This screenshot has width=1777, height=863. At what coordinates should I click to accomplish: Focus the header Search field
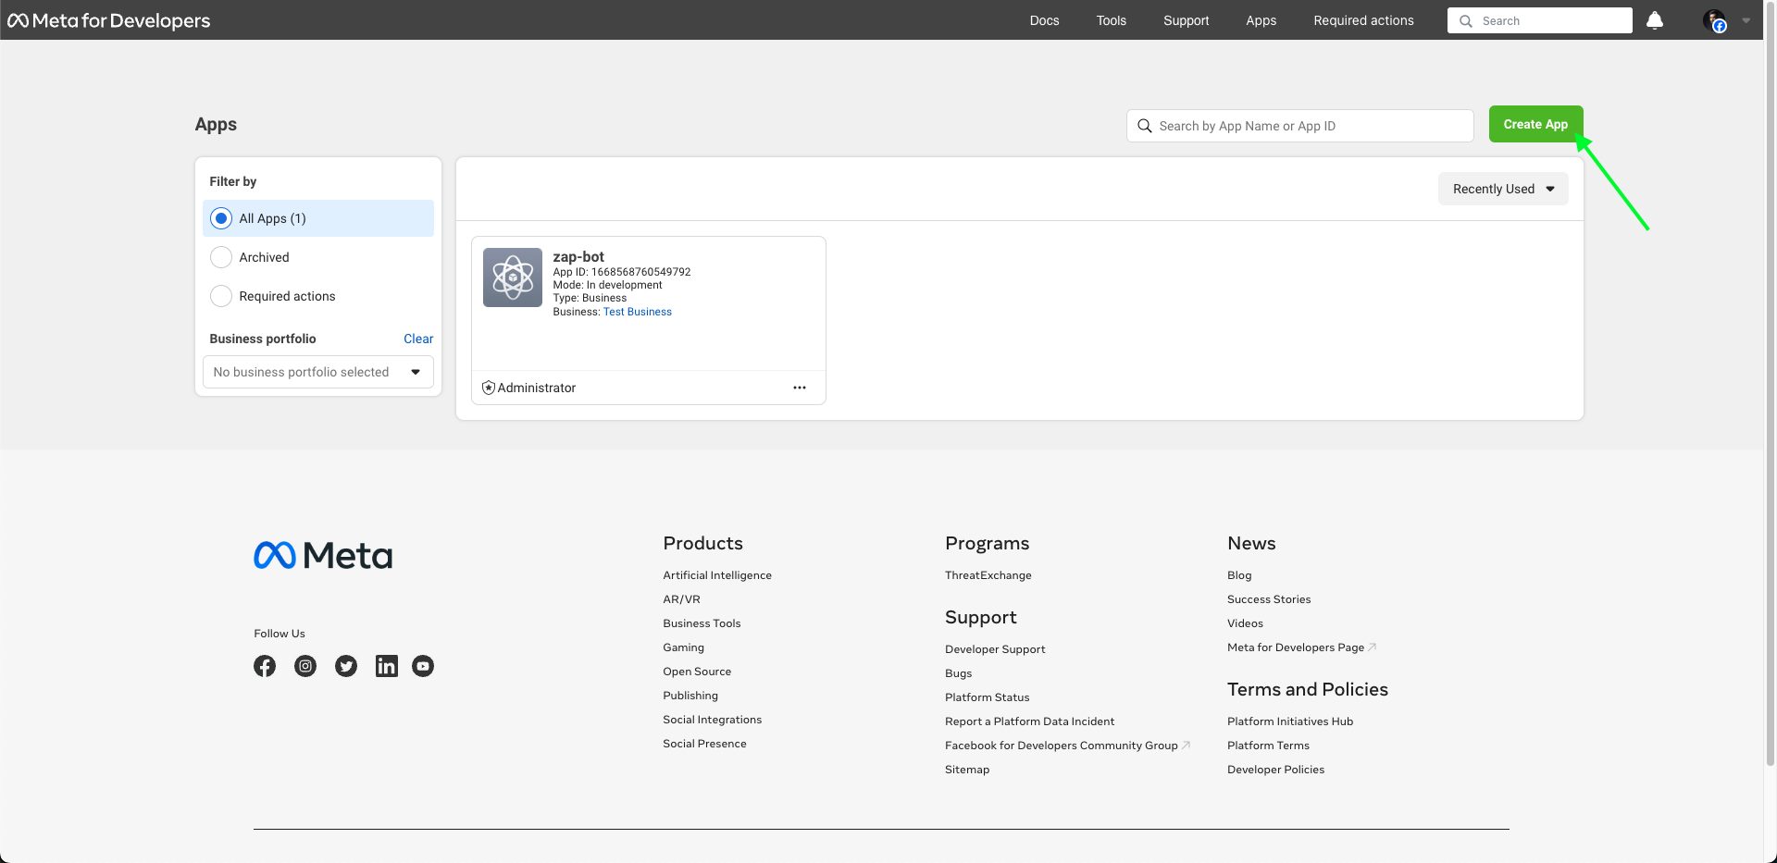[x=1540, y=20]
